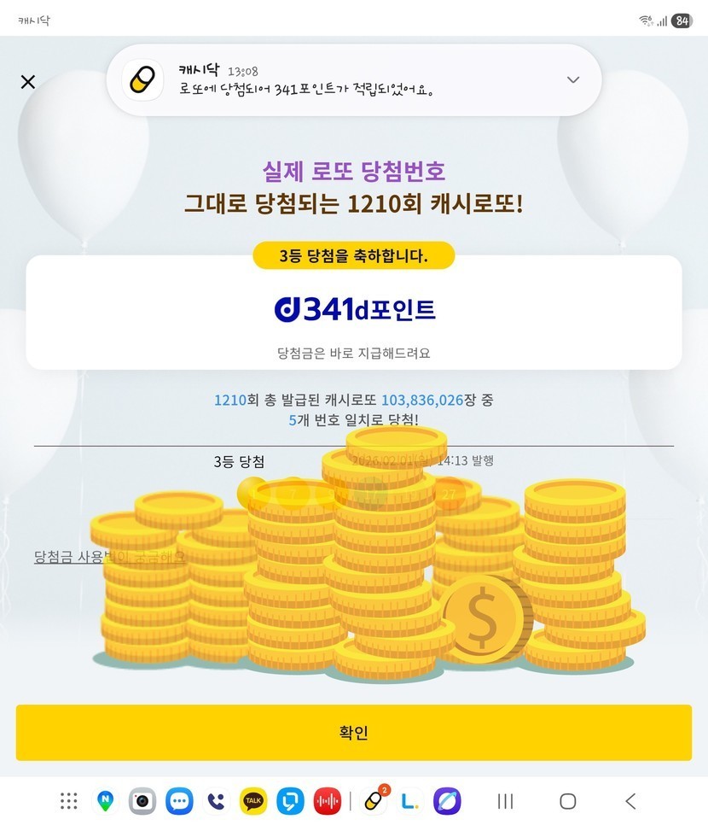This screenshot has width=708, height=825.
Task: Open the 당첨금 사용법이 궁금해요 link
Action: (109, 557)
